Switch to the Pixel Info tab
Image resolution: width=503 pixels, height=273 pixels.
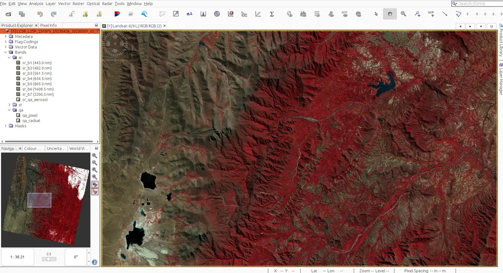(x=49, y=25)
